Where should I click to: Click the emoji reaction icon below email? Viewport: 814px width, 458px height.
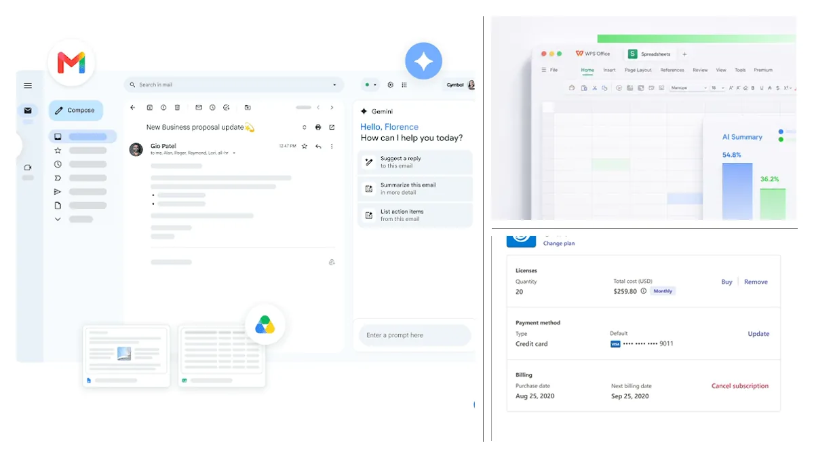click(x=332, y=262)
